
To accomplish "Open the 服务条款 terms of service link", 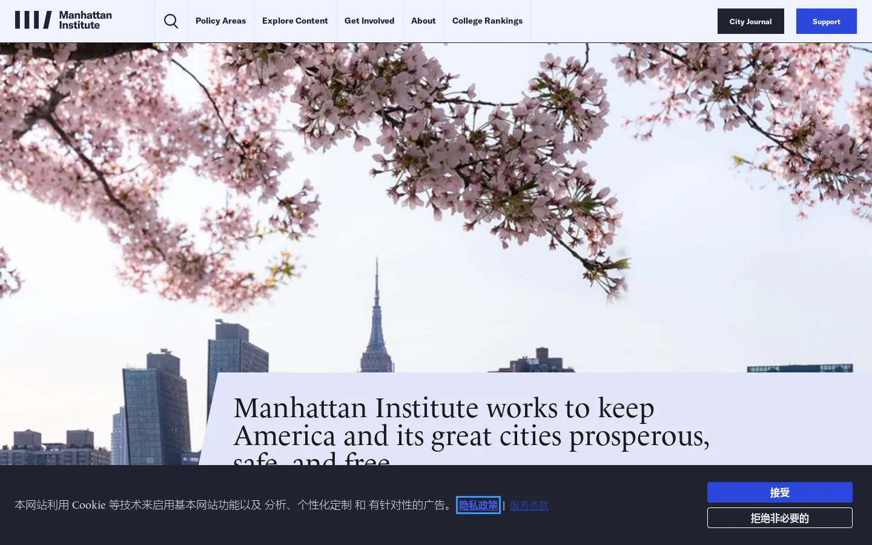I will (529, 505).
